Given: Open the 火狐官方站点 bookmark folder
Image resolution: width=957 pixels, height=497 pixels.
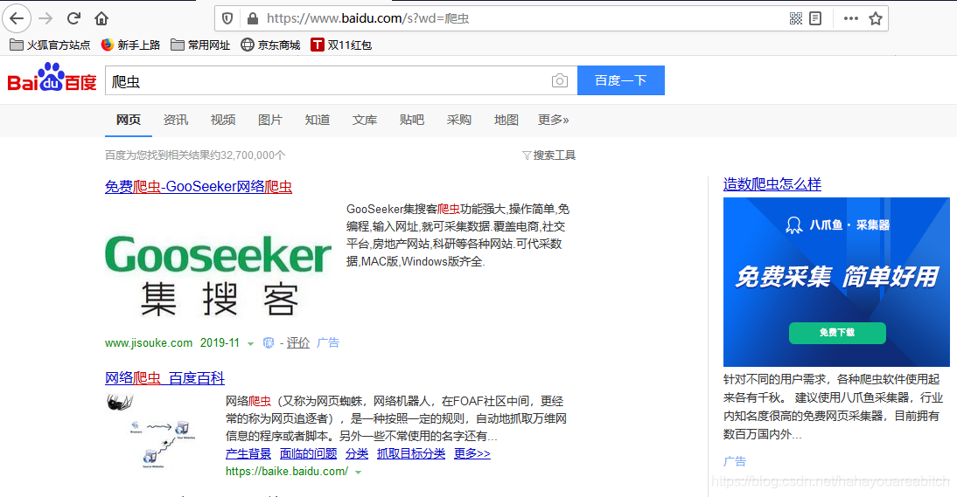Looking at the screenshot, I should (x=50, y=45).
